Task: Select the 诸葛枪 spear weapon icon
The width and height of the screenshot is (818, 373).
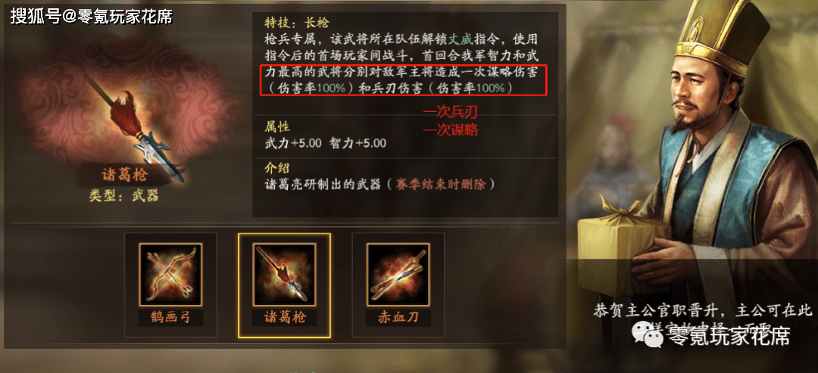Action: [284, 274]
